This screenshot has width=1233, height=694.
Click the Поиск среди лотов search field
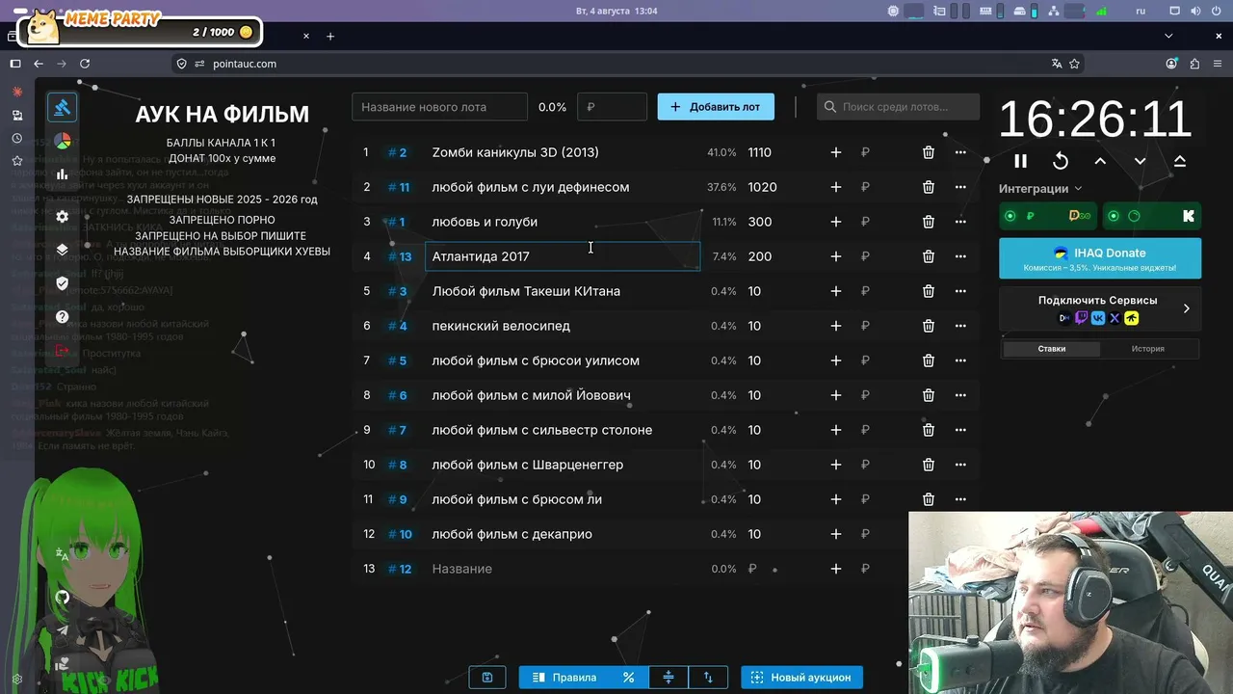pos(899,107)
